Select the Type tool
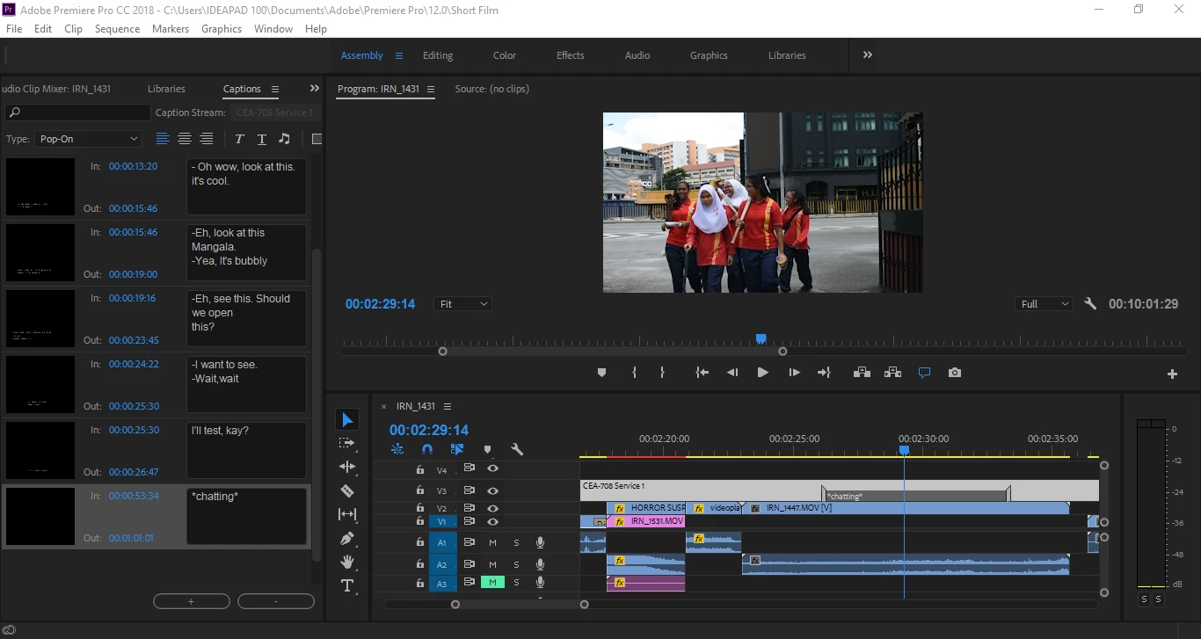The width and height of the screenshot is (1201, 639). click(x=347, y=586)
